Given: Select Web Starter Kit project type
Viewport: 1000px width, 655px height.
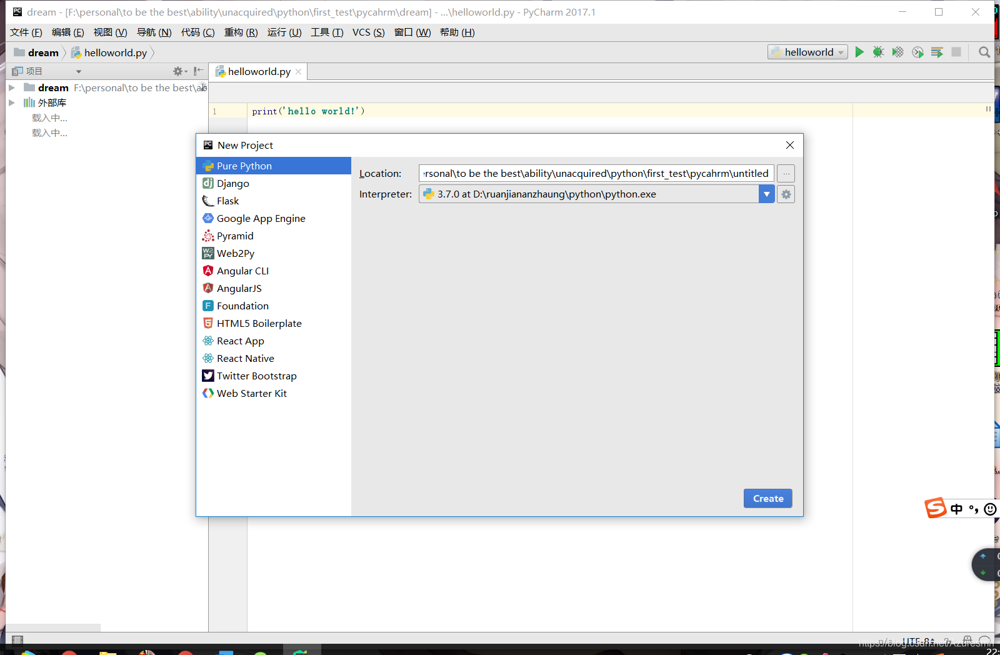Looking at the screenshot, I should (x=274, y=393).
